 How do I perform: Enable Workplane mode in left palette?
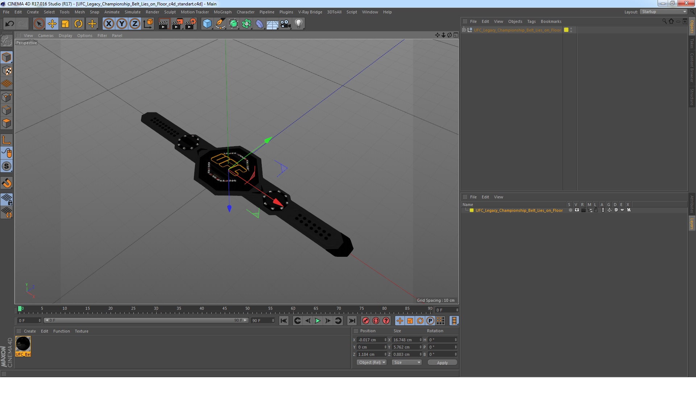tap(7, 84)
